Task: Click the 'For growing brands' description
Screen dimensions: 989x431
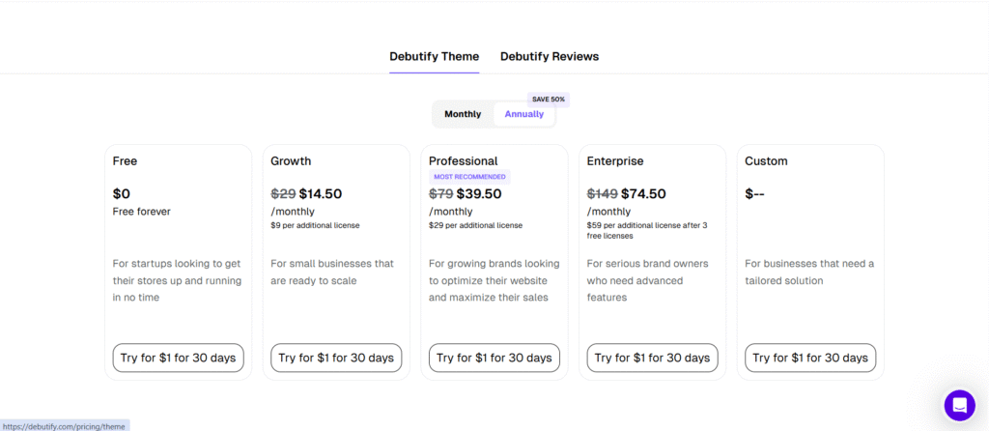Action: pyautogui.click(x=494, y=280)
